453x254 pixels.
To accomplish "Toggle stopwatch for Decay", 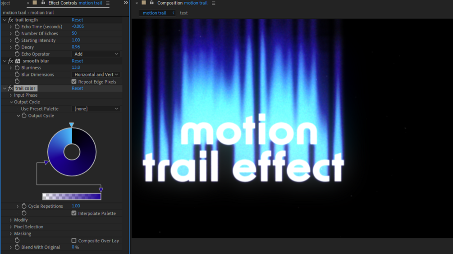I will tap(17, 47).
